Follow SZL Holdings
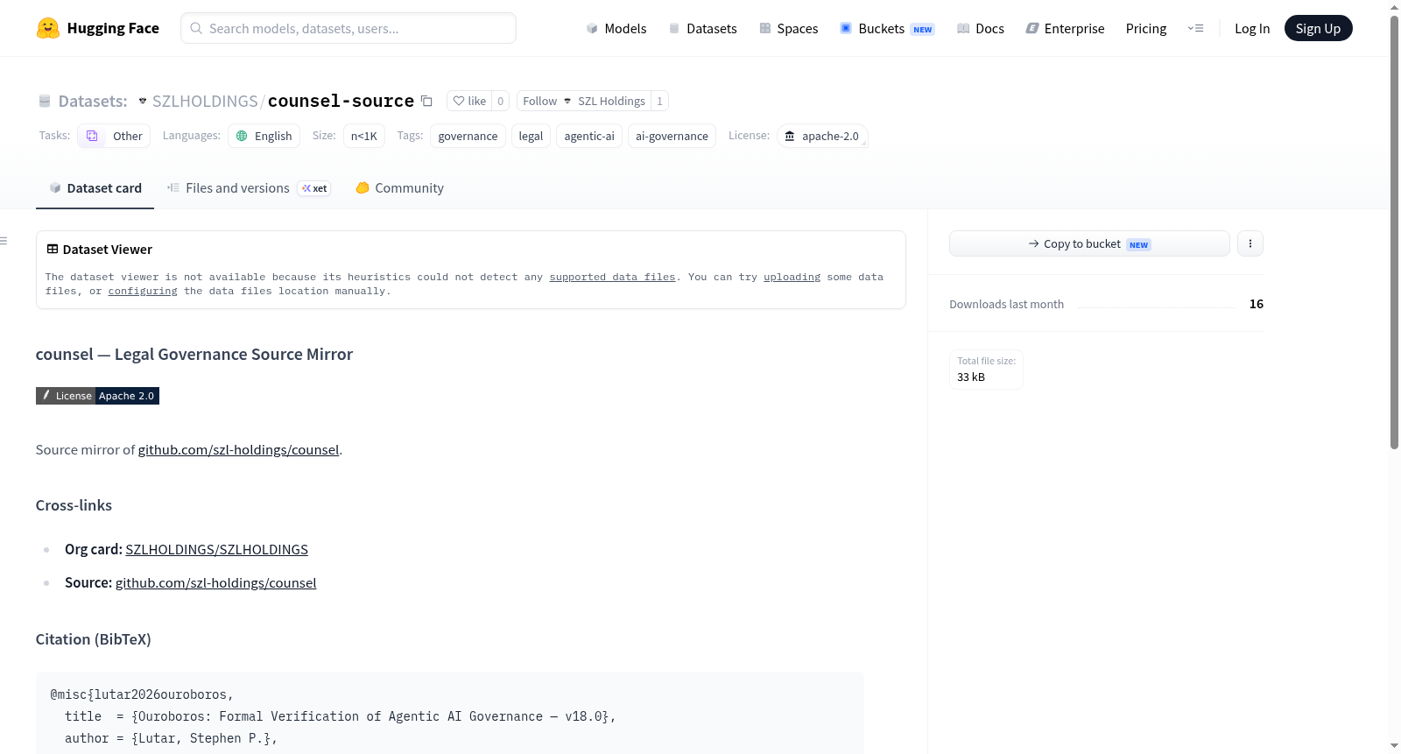The width and height of the screenshot is (1401, 754). pyautogui.click(x=584, y=101)
